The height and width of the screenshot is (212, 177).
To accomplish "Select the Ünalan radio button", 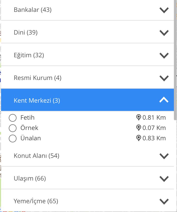I will click(12, 138).
